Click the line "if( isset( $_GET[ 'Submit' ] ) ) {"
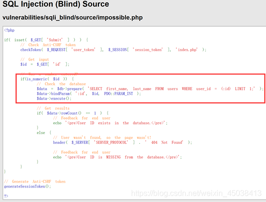This screenshot has height=202, width=266. (x=46, y=40)
